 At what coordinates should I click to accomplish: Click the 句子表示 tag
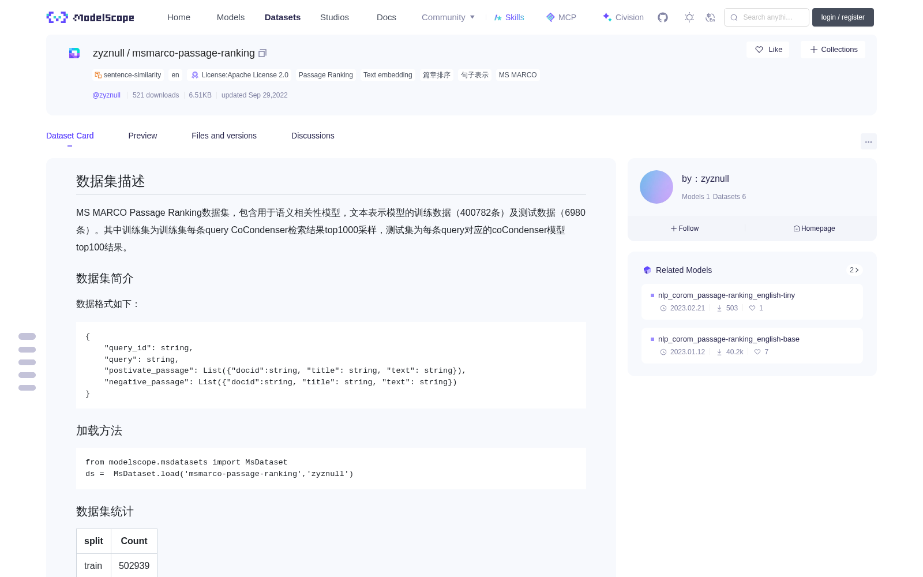tap(475, 75)
